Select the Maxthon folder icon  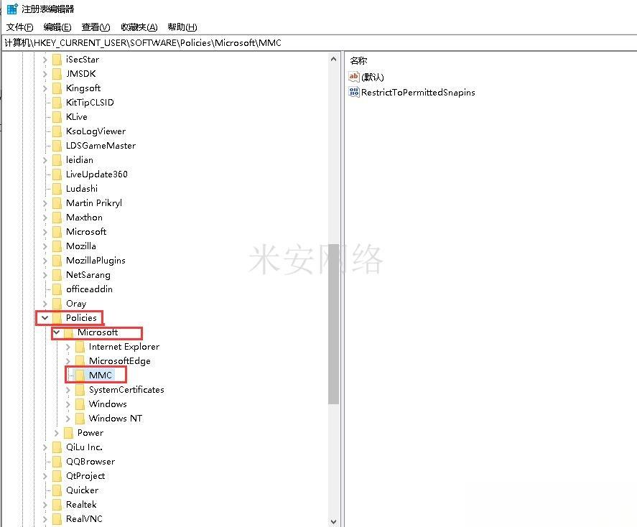(x=57, y=218)
